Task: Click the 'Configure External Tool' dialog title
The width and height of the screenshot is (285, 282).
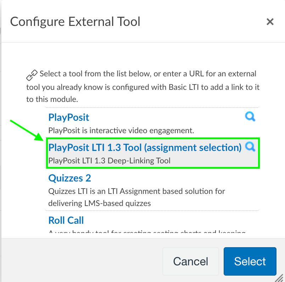Action: point(75,22)
